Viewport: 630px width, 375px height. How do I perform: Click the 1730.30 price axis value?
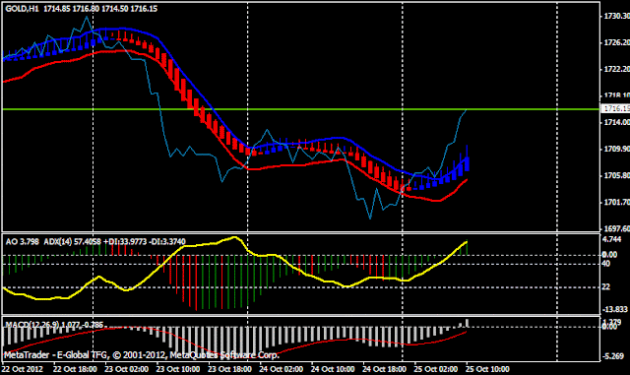click(617, 16)
